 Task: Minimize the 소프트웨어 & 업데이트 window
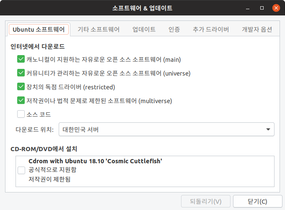(x=249, y=8)
